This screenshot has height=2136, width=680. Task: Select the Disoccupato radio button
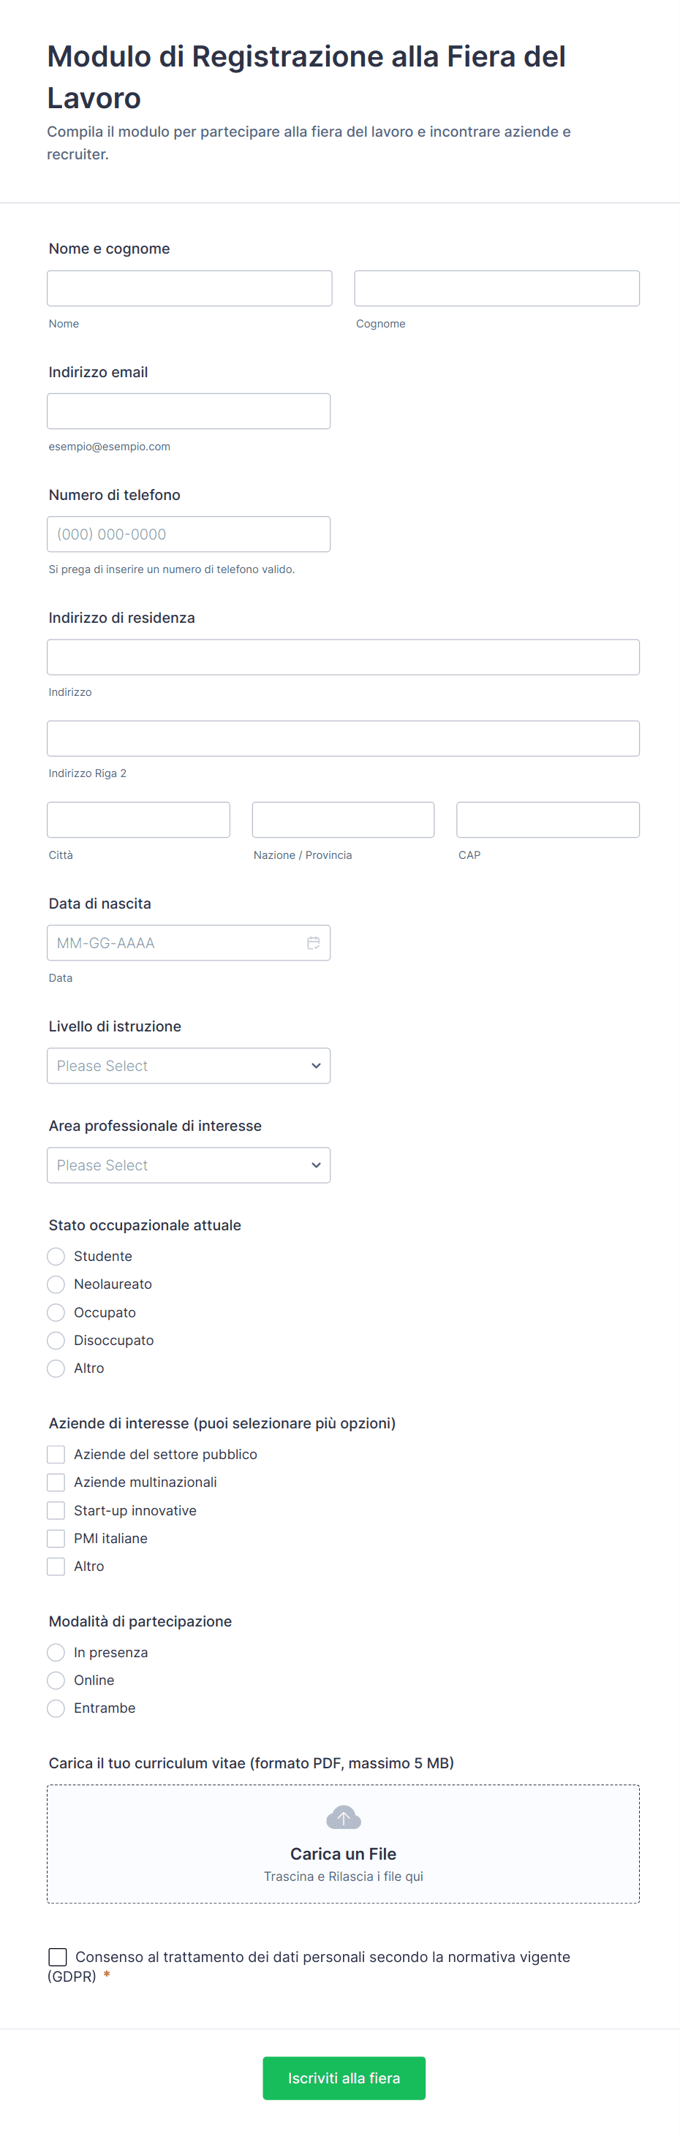56,1340
